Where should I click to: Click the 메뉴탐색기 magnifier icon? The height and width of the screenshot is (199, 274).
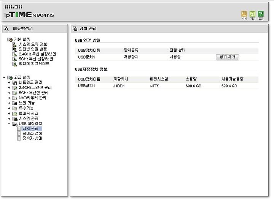(x=6, y=29)
